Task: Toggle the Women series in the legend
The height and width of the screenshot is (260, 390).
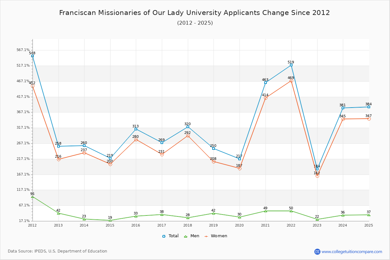Action: click(215, 236)
